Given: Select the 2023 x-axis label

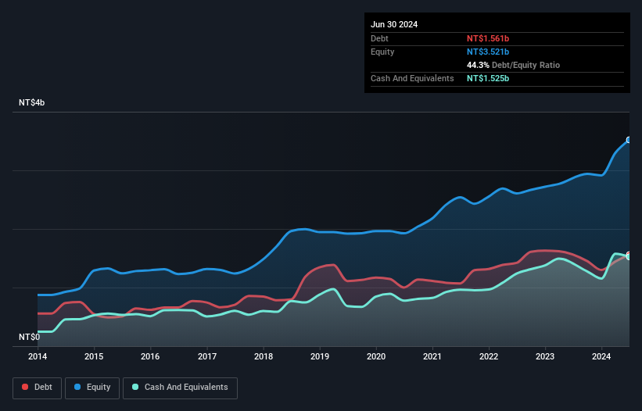Looking at the screenshot, I should coord(545,356).
